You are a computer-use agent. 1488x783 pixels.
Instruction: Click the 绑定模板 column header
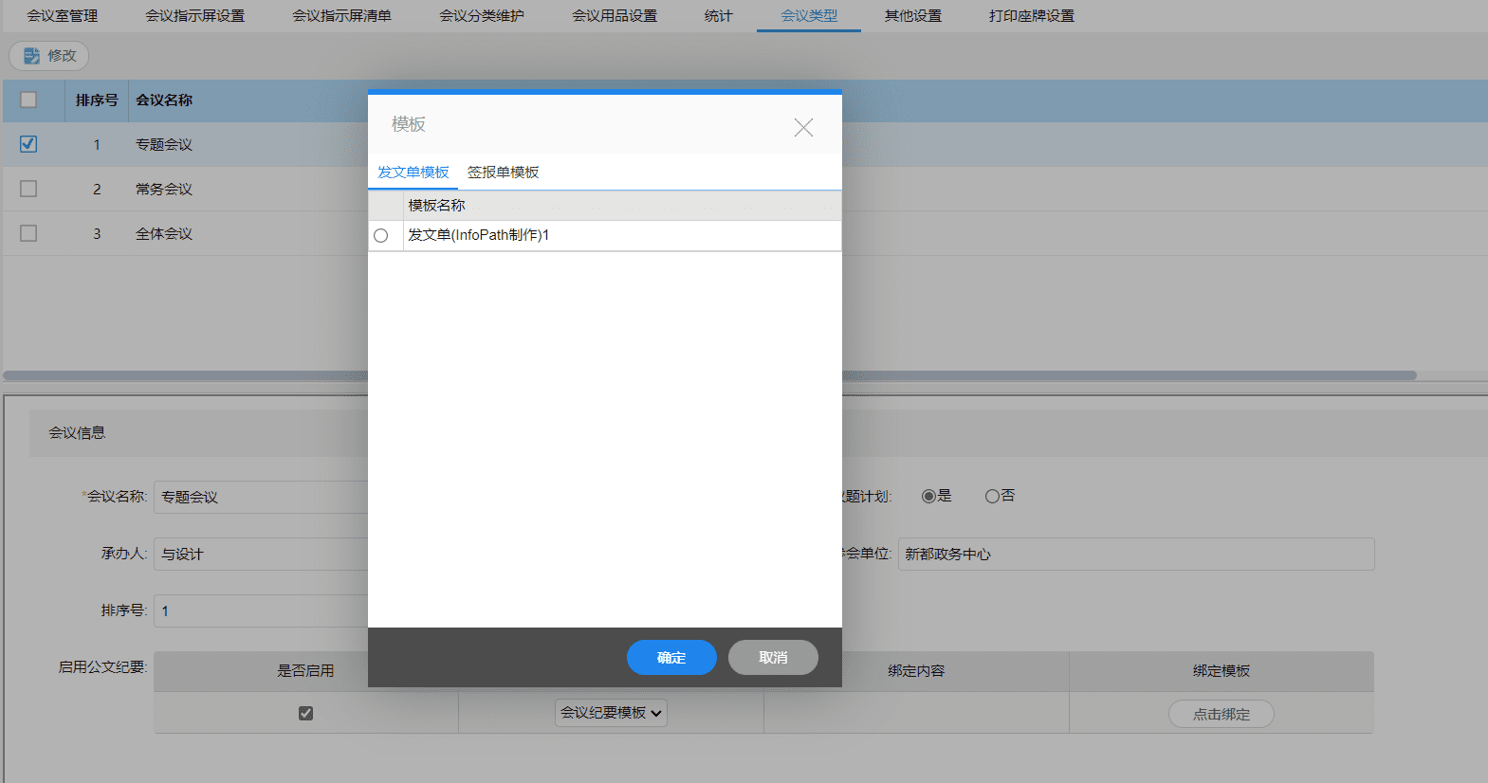click(x=1222, y=670)
